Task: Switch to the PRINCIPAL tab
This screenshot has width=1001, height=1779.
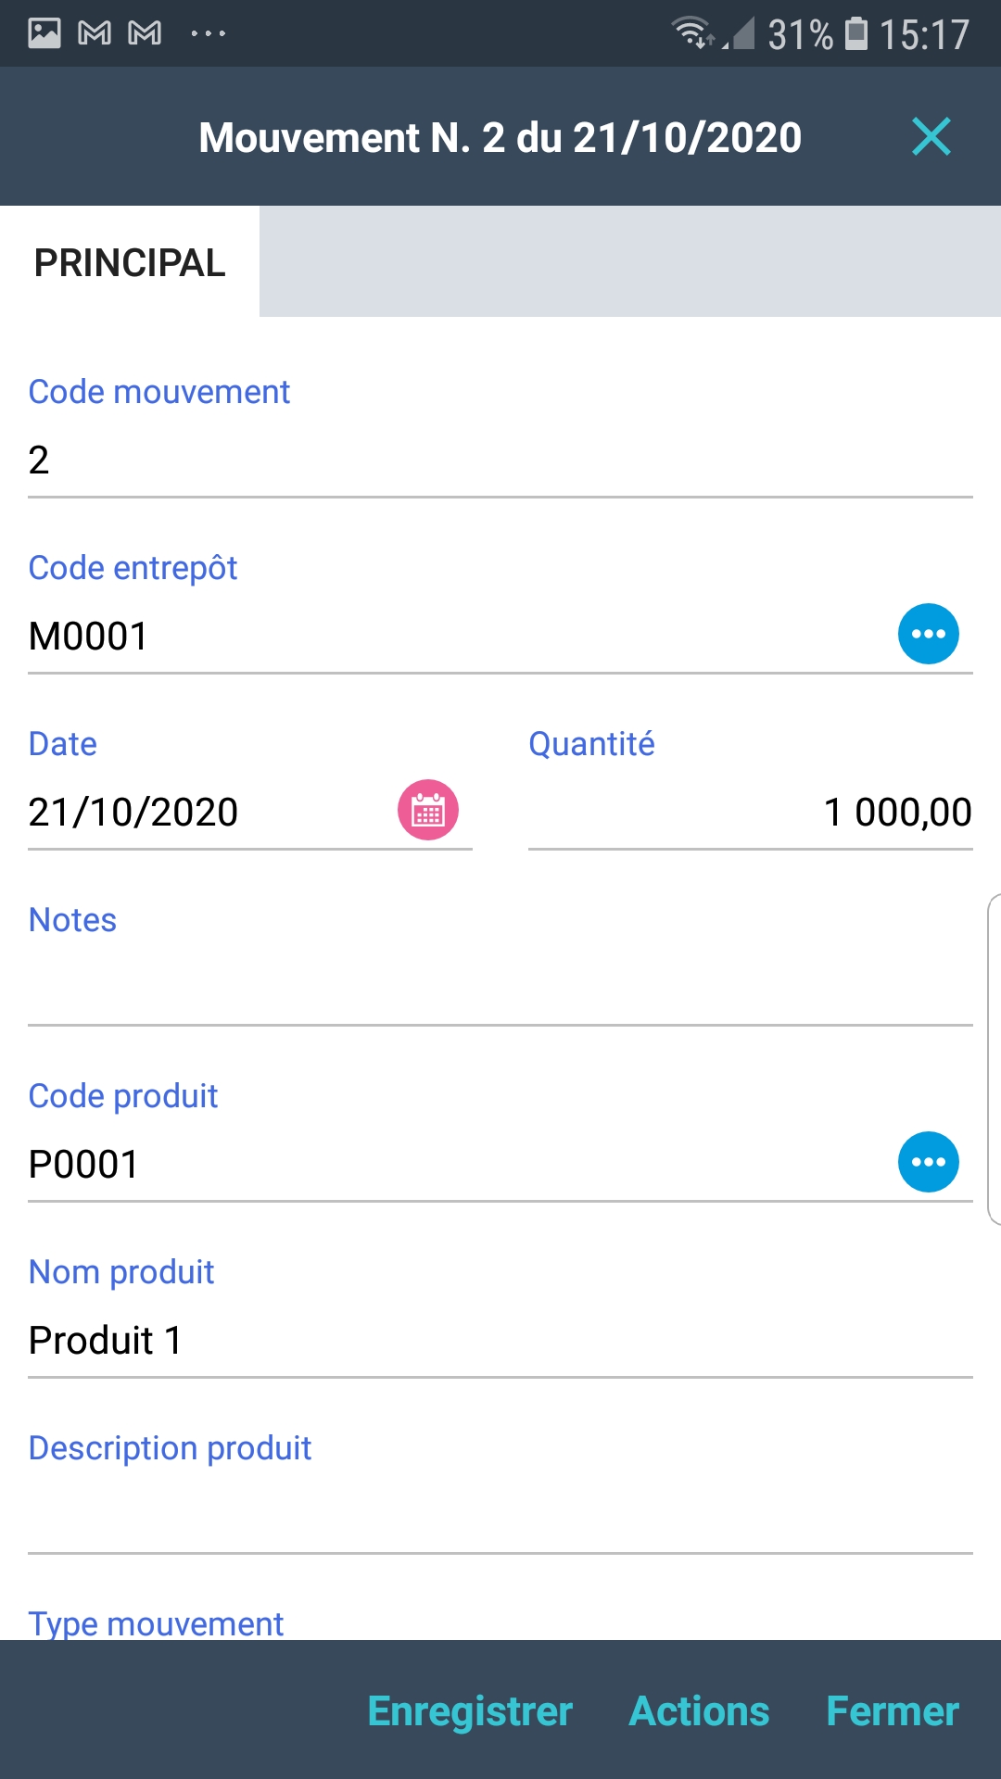Action: (130, 263)
